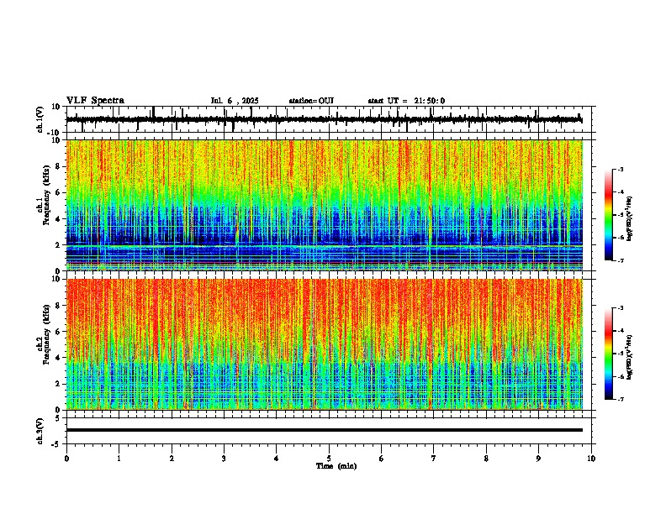Viewport: 666px width, 514px height.
Task: Click the "ch.3(V)" axis label
Action: (40, 432)
